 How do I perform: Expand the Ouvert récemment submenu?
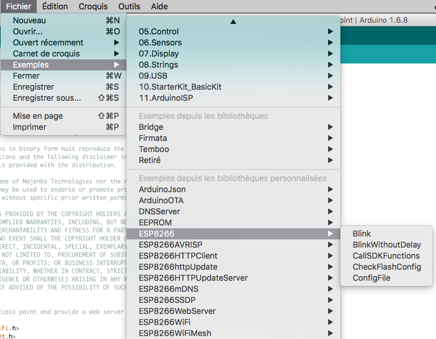(x=64, y=43)
